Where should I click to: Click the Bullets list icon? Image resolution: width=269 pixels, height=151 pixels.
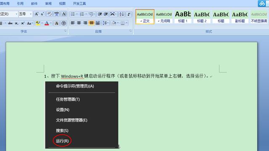[x=73, y=14]
